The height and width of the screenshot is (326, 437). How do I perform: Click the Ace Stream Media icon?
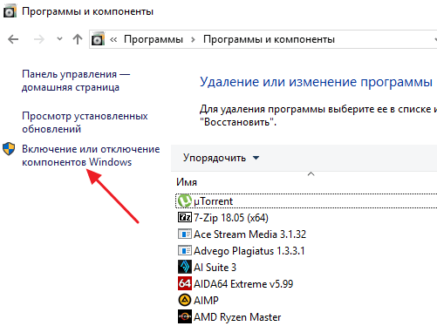point(185,234)
